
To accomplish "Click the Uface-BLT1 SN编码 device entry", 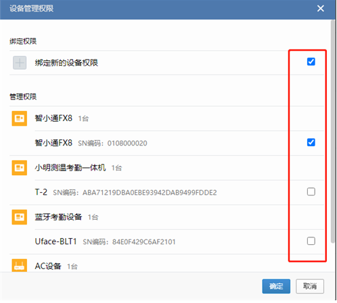I will 105,241.
